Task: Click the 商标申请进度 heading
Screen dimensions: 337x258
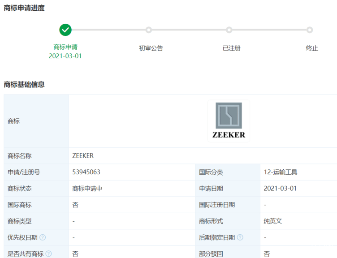Action: click(24, 8)
